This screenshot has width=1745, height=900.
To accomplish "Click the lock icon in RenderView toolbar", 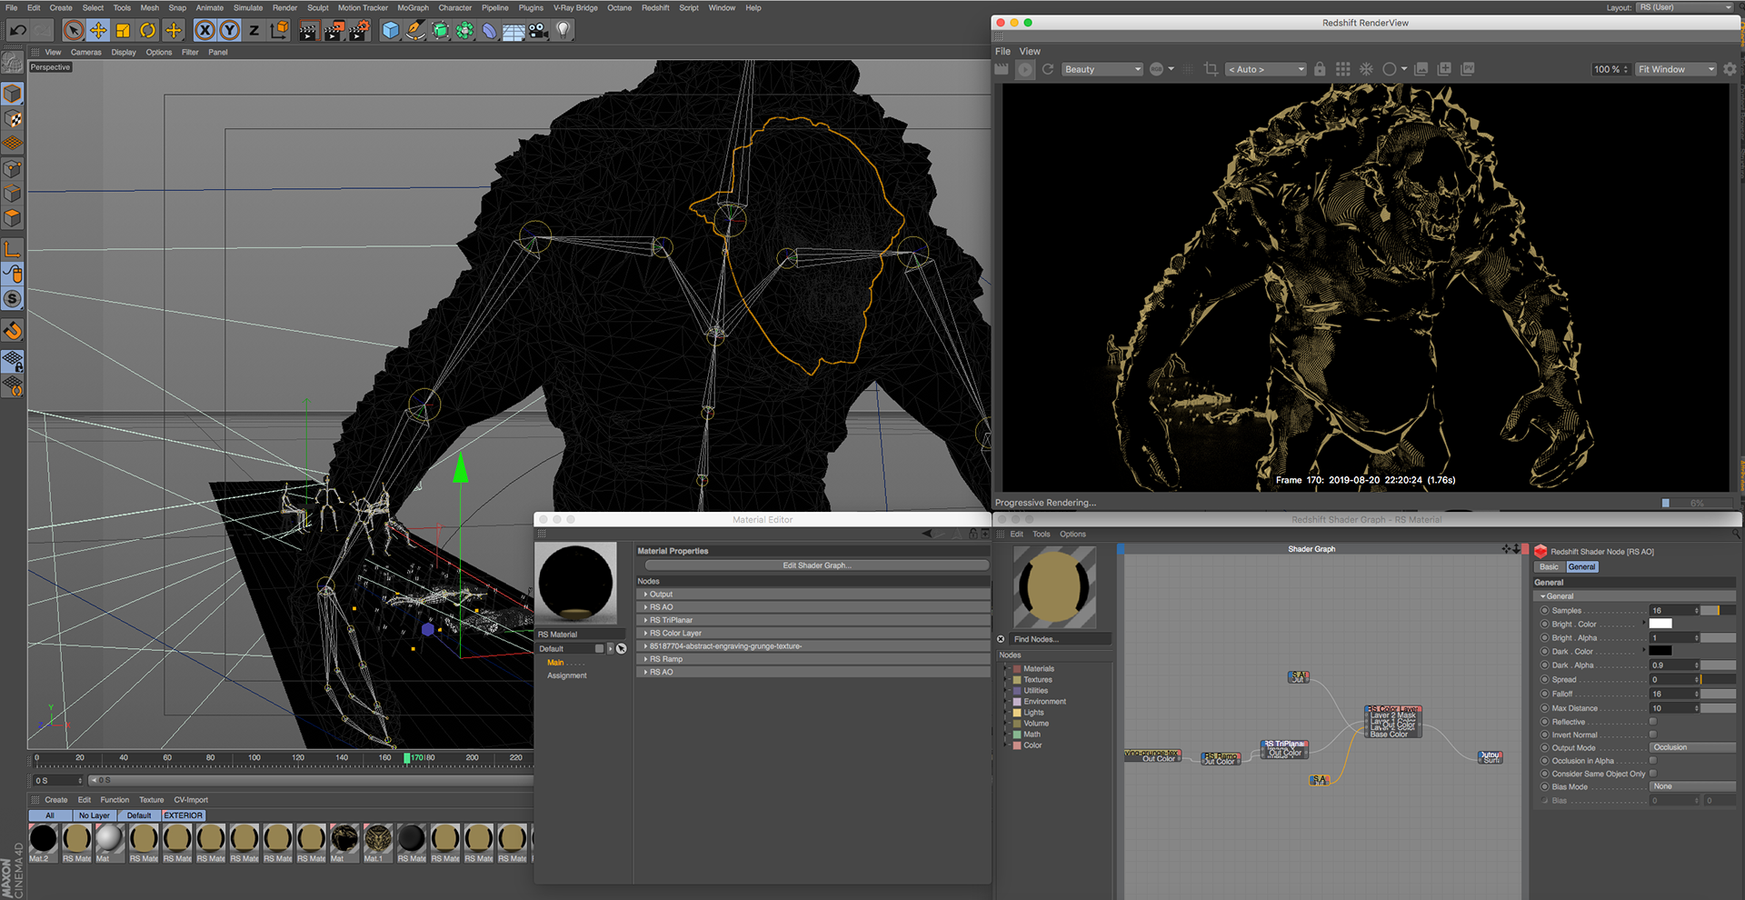I will (x=1320, y=69).
